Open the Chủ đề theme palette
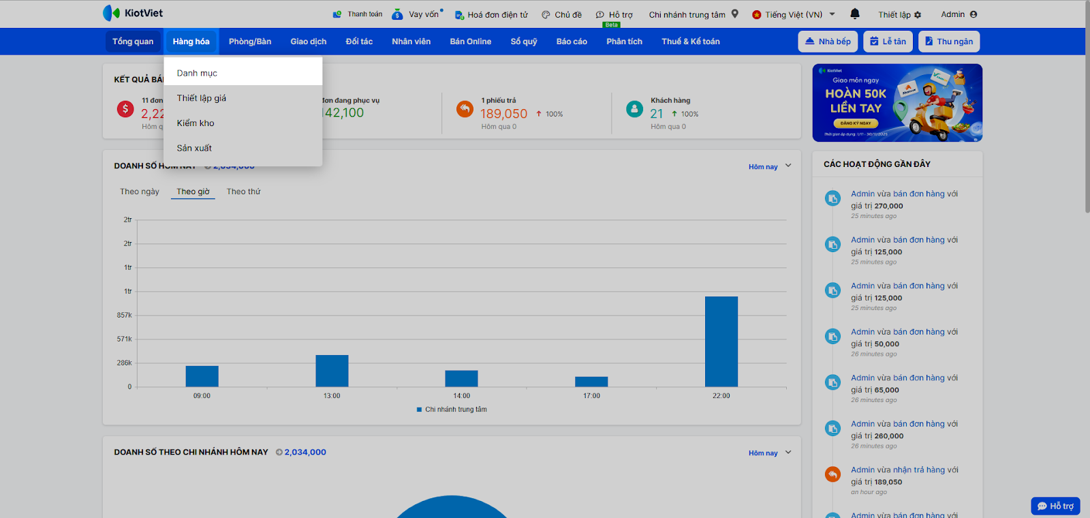The width and height of the screenshot is (1090, 518). pos(546,15)
